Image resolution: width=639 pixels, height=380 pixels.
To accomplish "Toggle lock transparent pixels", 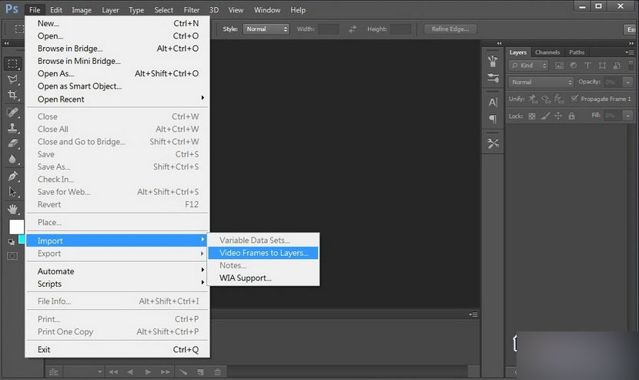I will pos(532,116).
